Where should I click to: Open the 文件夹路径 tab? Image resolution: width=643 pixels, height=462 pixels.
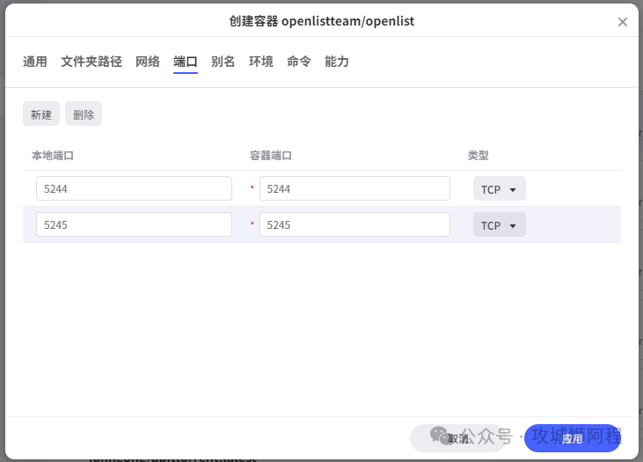(x=91, y=62)
